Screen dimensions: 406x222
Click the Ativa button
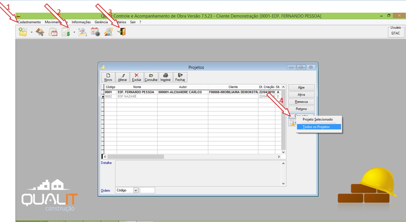coord(302,95)
